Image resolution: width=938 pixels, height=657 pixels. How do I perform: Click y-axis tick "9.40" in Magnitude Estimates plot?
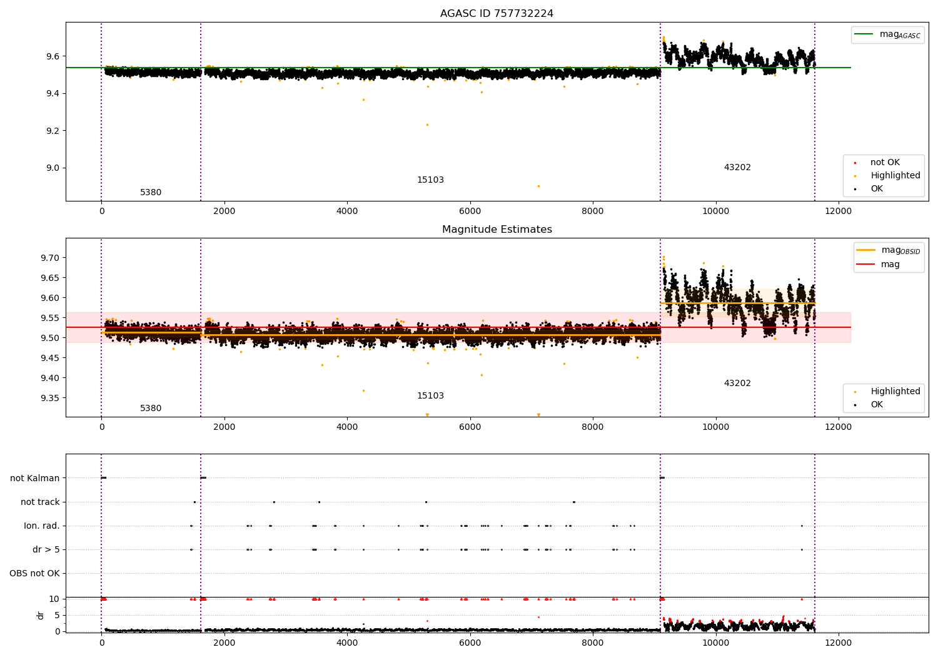click(x=51, y=378)
